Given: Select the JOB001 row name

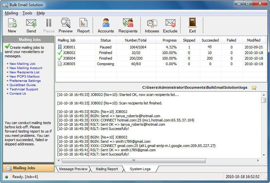Looking at the screenshot, I should coord(69,47).
